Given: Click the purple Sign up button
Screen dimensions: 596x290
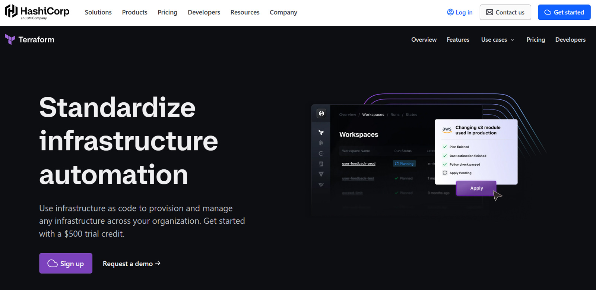Looking at the screenshot, I should coord(66,263).
